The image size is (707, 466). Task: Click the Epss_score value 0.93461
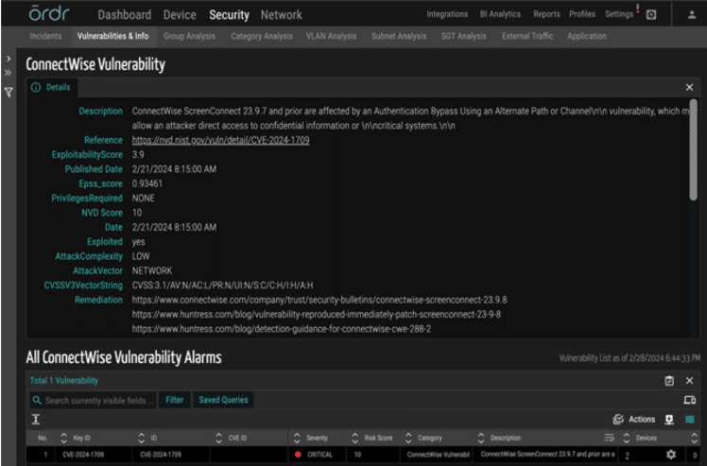tap(147, 184)
